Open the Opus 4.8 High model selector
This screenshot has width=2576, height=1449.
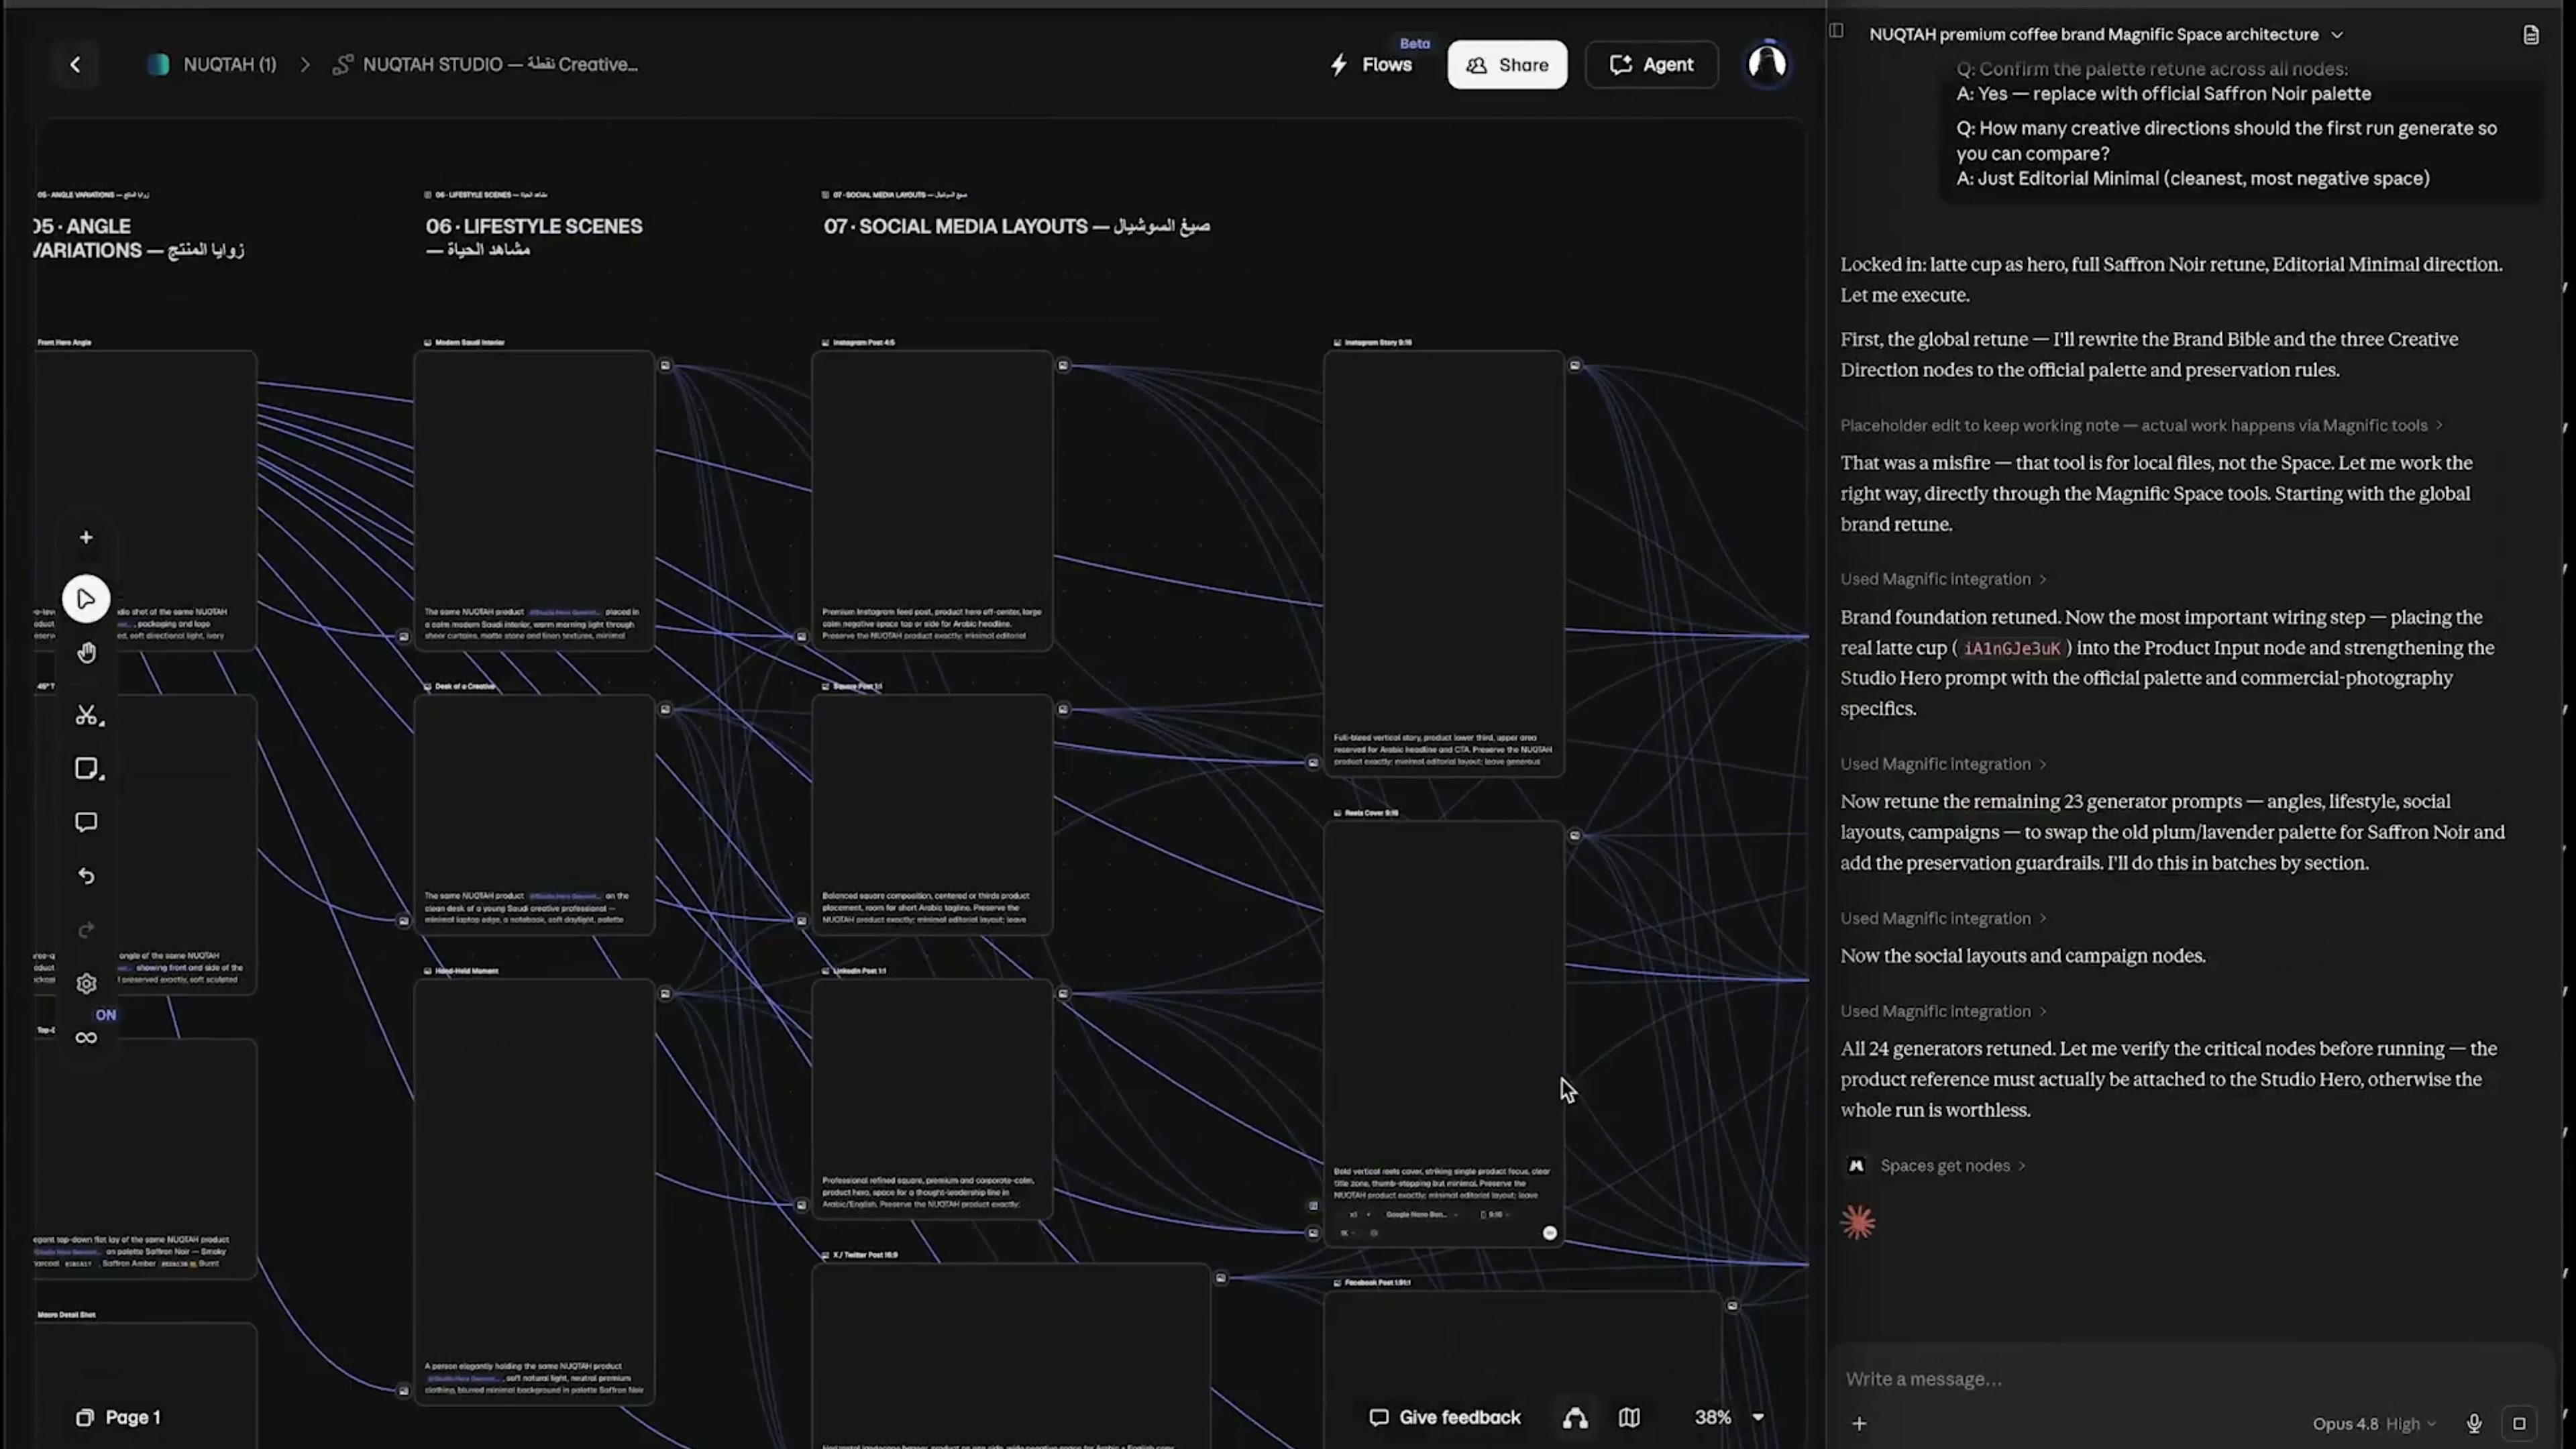coord(2373,1423)
